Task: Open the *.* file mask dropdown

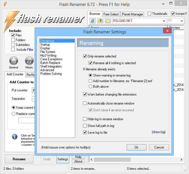Action: click(x=182, y=21)
